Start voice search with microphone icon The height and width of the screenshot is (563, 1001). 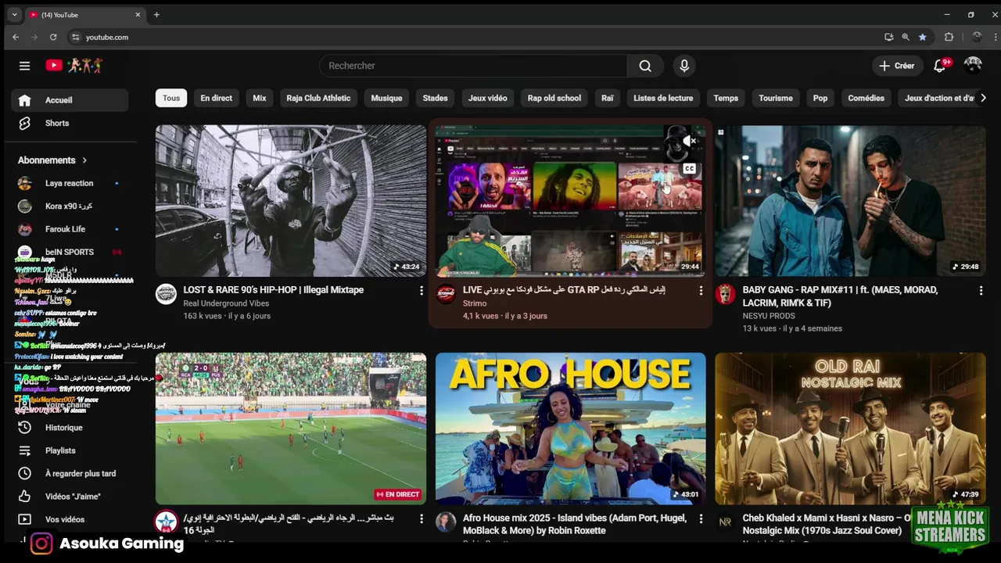[x=684, y=66]
